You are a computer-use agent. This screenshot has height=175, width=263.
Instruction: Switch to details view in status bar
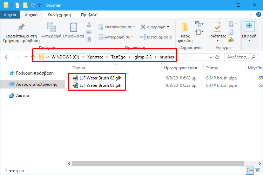coord(250,171)
